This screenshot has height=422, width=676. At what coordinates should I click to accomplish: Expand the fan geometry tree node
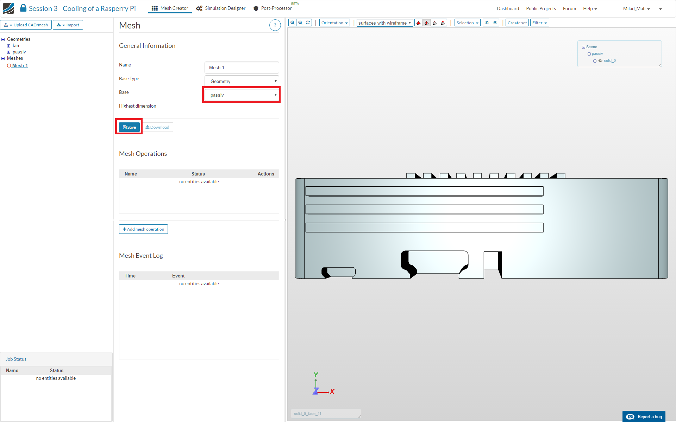click(9, 46)
